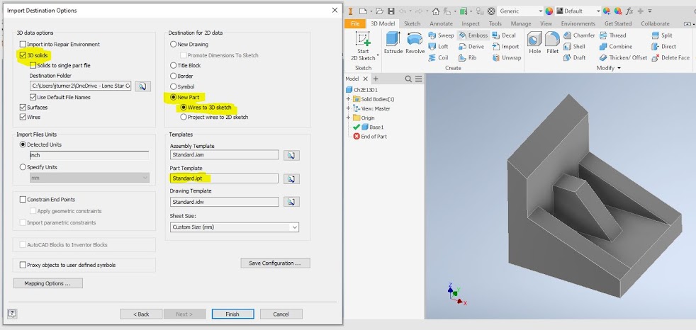Enable Constrain End Points checkbox
Image resolution: width=696 pixels, height=330 pixels.
tap(23, 200)
